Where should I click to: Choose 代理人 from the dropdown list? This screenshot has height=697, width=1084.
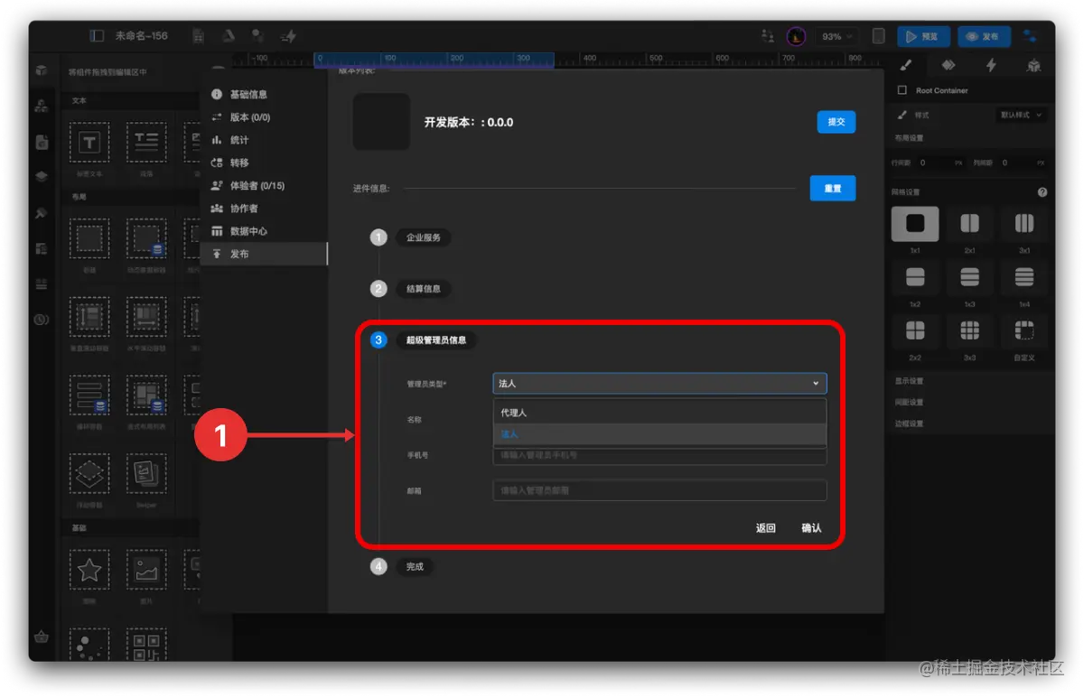coord(659,413)
